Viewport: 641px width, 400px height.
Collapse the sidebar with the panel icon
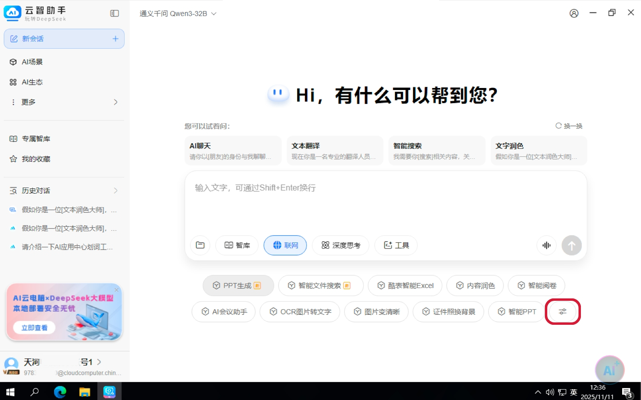coord(115,13)
